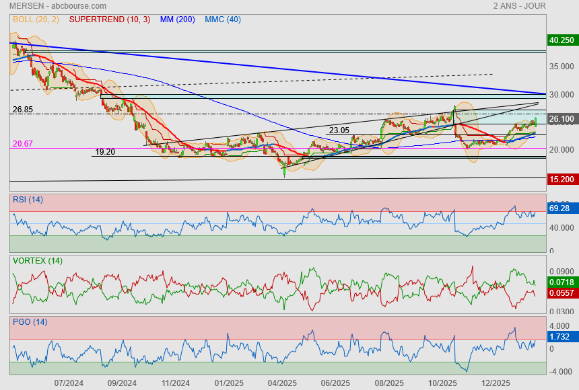
Task: Select the VORTEX (14) panel title
Action: [38, 260]
